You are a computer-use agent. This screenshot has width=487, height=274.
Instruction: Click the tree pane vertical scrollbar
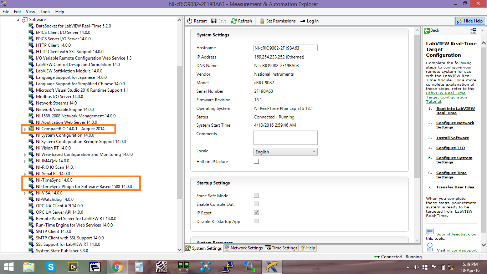click(x=179, y=132)
